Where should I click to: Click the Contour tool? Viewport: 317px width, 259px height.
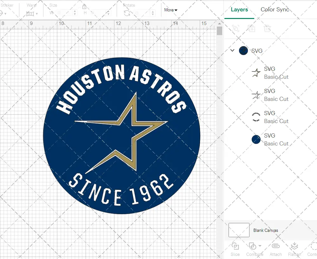312,249
